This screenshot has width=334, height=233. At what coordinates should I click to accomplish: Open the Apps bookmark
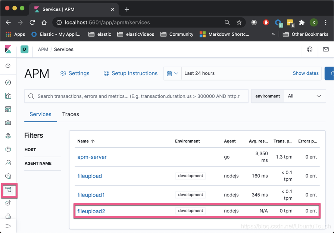(x=15, y=34)
